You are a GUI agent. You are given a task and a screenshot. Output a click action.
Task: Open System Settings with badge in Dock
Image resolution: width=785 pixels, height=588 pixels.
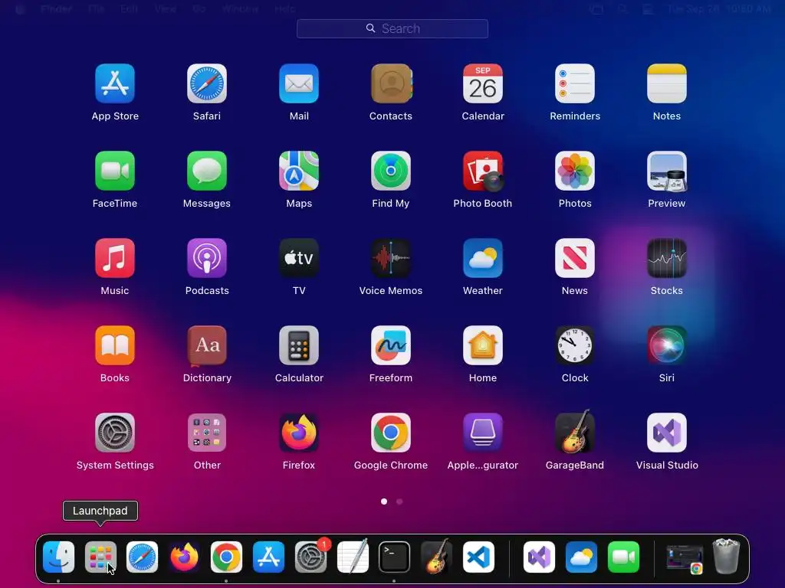click(310, 557)
